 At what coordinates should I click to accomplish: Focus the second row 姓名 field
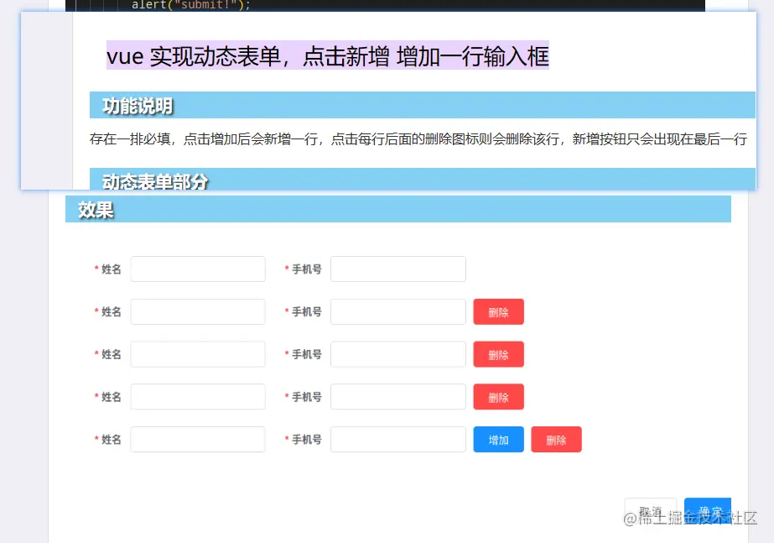coord(198,311)
